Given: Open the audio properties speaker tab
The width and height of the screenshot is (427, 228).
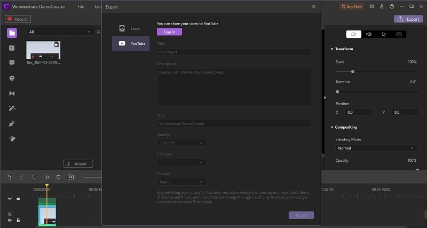Looking at the screenshot, I should (x=368, y=34).
